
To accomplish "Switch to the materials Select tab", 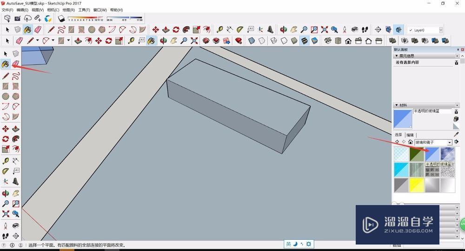I will click(399, 135).
